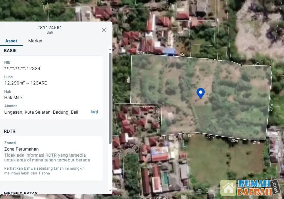Close the #81124561 parcel info panel
284x199 pixels.
click(104, 30)
